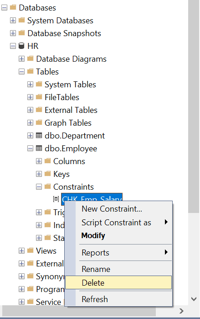
Task: Select the External Tables tree item
Action: point(71,110)
